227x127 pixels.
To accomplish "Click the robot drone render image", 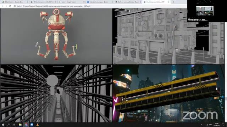I will coord(56,36).
